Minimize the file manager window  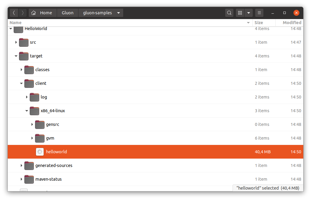coord(273,13)
